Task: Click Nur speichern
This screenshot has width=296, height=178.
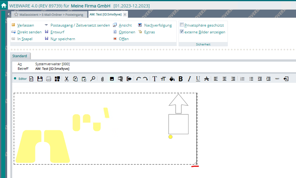Action: (x=63, y=39)
